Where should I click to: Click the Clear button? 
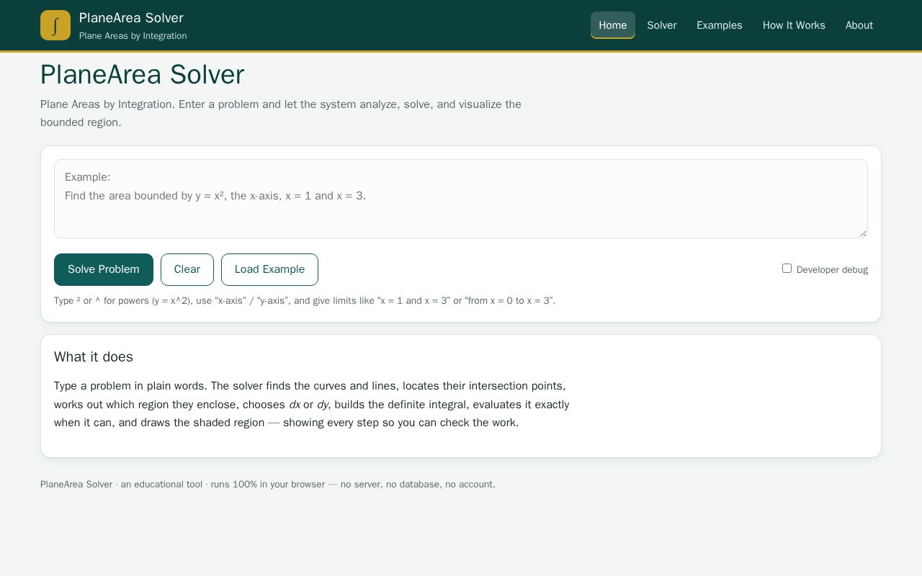pos(187,269)
